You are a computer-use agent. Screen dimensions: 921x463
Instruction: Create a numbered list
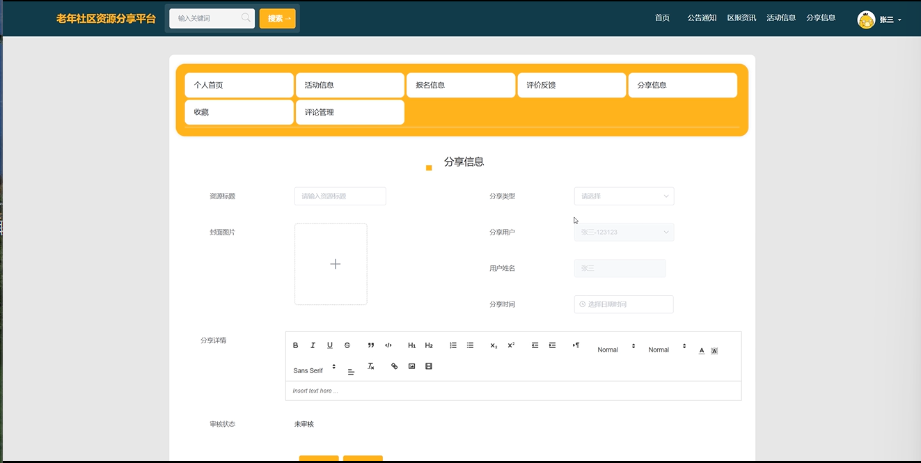click(x=453, y=345)
